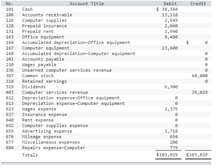
Task: Click the Mileage expense row title
Action: click(42, 137)
